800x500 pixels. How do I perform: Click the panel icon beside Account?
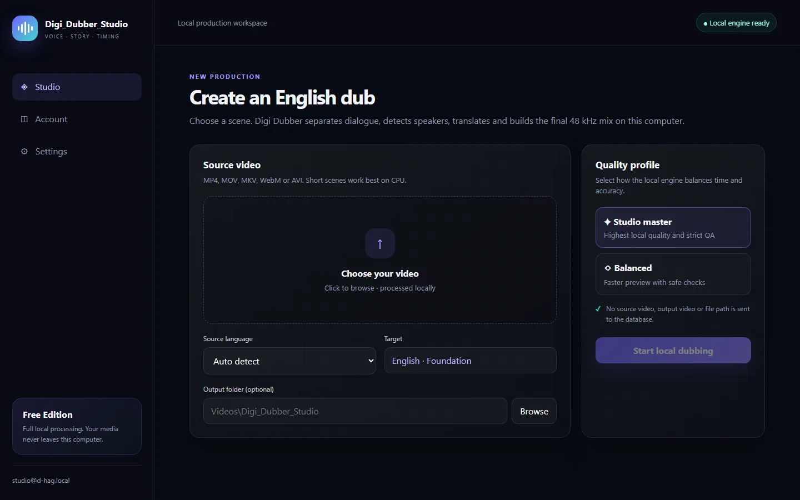[24, 119]
